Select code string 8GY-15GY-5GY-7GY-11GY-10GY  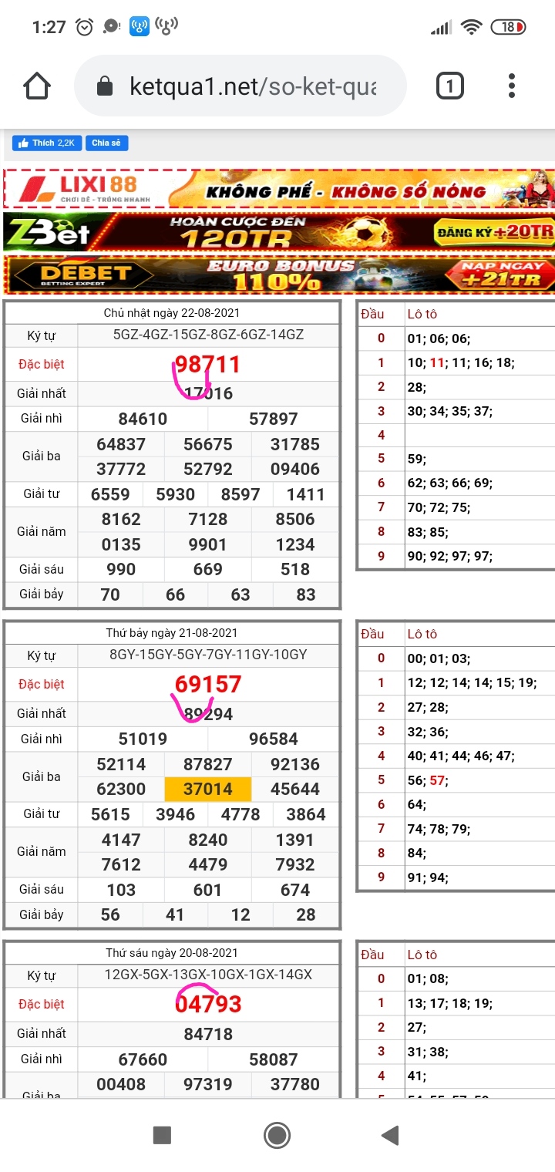pyautogui.click(x=208, y=655)
